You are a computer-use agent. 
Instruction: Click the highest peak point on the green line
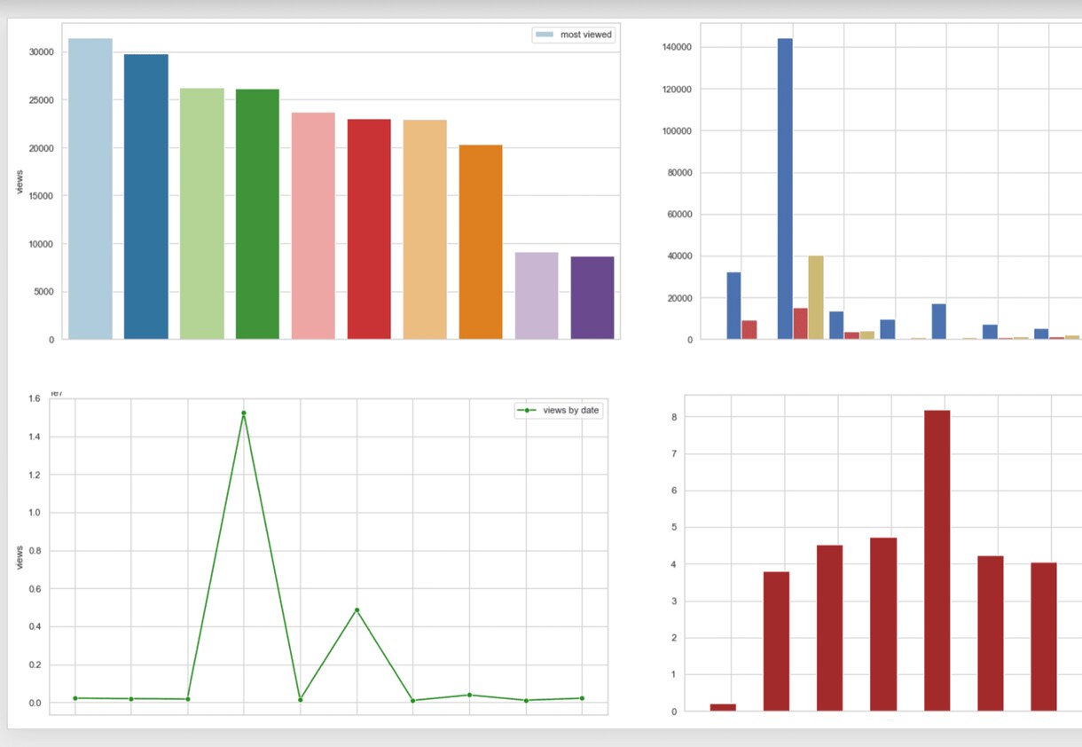[x=244, y=413]
